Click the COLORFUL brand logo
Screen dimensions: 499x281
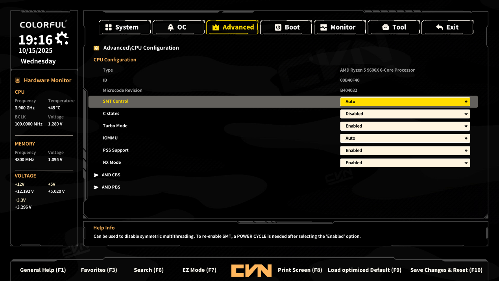[43, 25]
